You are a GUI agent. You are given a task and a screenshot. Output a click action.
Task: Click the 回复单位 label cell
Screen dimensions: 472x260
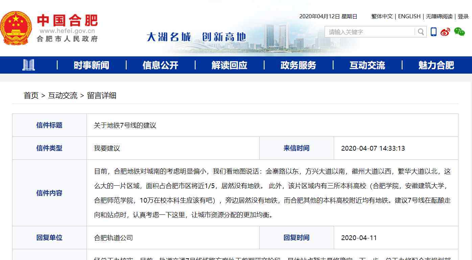point(49,238)
